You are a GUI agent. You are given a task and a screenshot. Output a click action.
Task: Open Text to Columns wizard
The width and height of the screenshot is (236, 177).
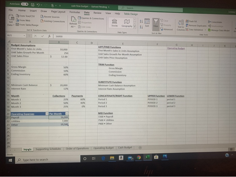coord(181,25)
